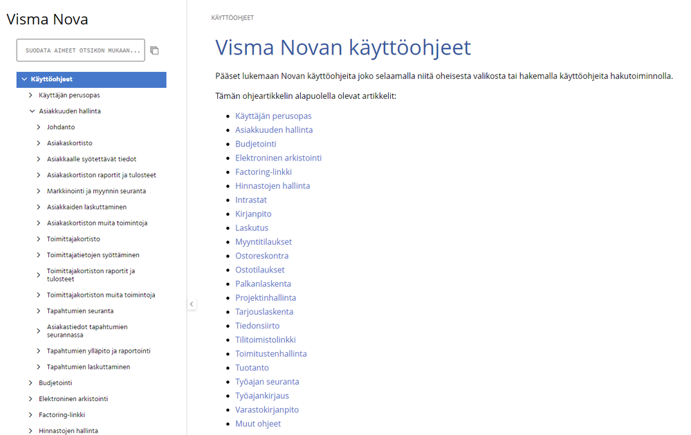Open the Tilitoimistolinkki link
Screen dimensions: 691x435
click(266, 340)
